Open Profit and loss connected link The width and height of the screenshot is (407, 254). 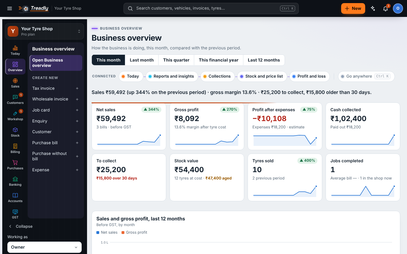pos(309,76)
